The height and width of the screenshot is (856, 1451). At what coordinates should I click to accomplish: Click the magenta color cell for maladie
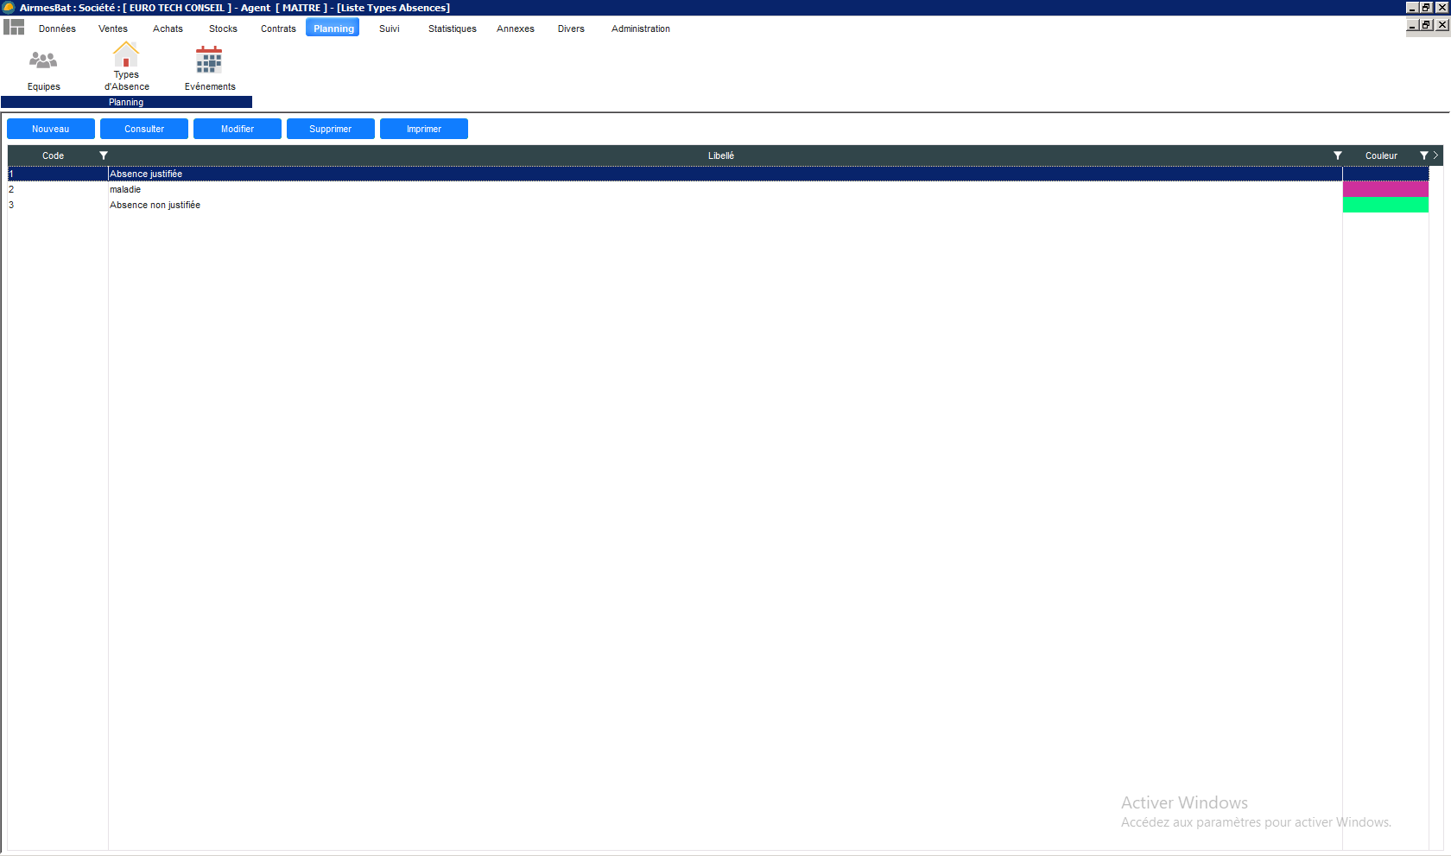click(x=1384, y=189)
